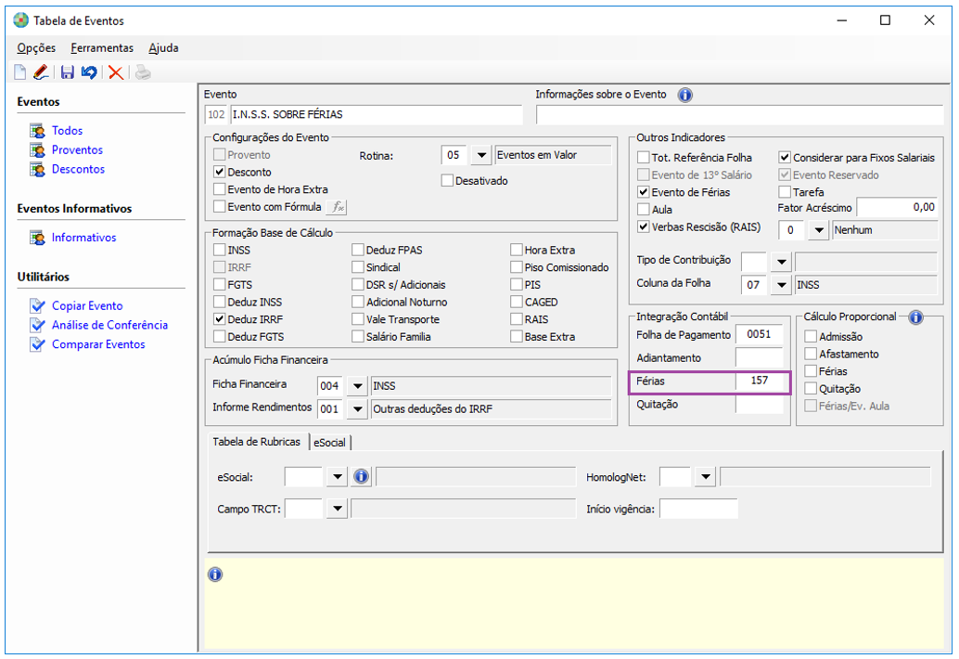Screen dimensions: 959x659
Task: Tick the Desativado checkbox
Action: click(447, 180)
